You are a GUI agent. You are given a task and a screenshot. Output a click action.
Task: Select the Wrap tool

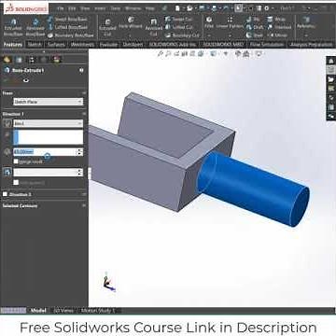pos(276,20)
